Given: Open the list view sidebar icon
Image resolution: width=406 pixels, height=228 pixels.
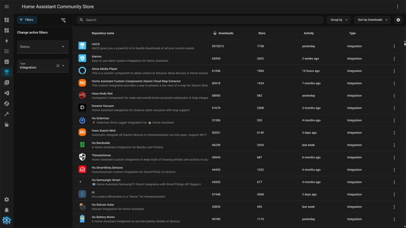Looking at the screenshot, I should point(6,51).
